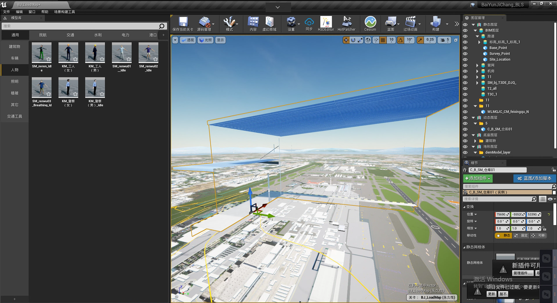Click the 同步 cloud sync icon
The width and height of the screenshot is (557, 303).
[x=309, y=22]
